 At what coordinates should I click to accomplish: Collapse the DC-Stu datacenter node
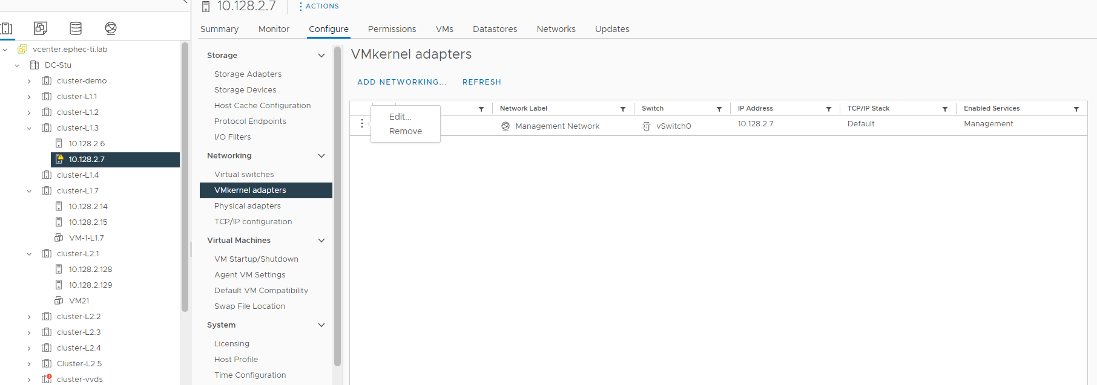coord(17,65)
